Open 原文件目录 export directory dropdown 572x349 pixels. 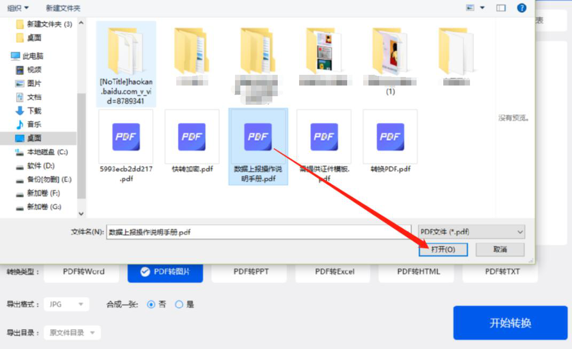pos(72,332)
